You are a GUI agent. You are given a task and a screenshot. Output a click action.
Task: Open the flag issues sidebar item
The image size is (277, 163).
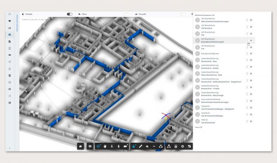(x=10, y=55)
